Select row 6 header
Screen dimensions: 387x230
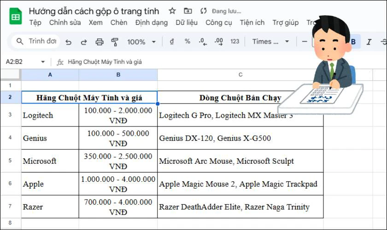click(x=10, y=184)
